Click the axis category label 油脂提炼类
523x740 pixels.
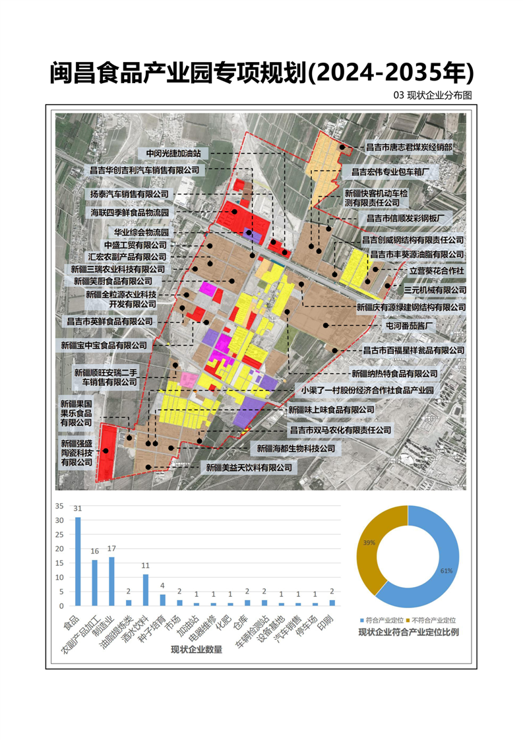(x=117, y=631)
